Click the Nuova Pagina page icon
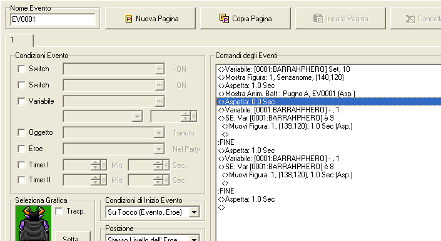 [x=128, y=19]
